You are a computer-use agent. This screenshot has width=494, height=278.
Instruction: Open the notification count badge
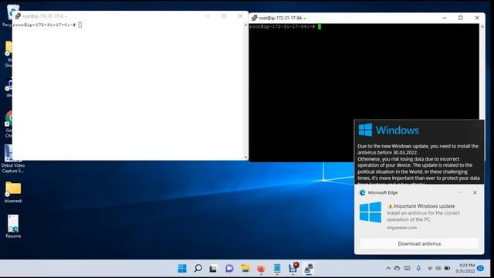pyautogui.click(x=480, y=268)
